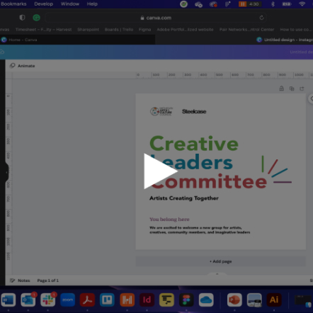Screen dimensions: 313x313
Task: Lock the page using the padlock icon
Action: [x=282, y=89]
